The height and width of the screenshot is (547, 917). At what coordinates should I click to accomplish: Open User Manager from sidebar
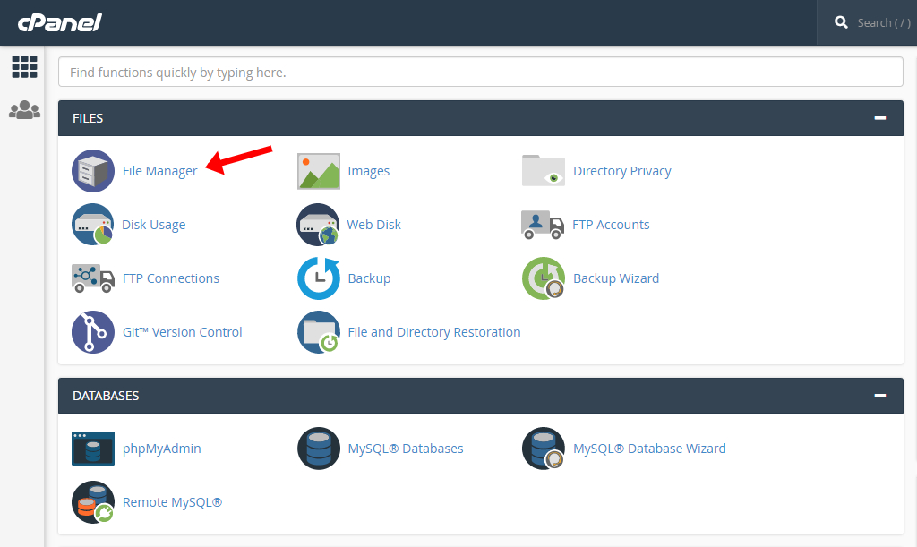click(x=24, y=110)
